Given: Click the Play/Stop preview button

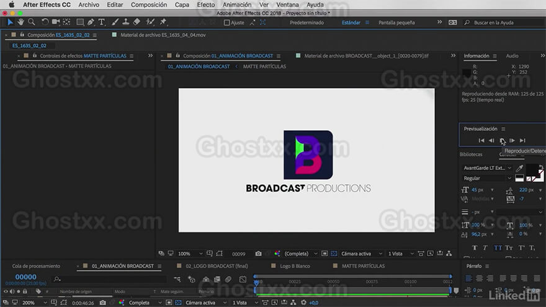Looking at the screenshot, I should click(502, 140).
